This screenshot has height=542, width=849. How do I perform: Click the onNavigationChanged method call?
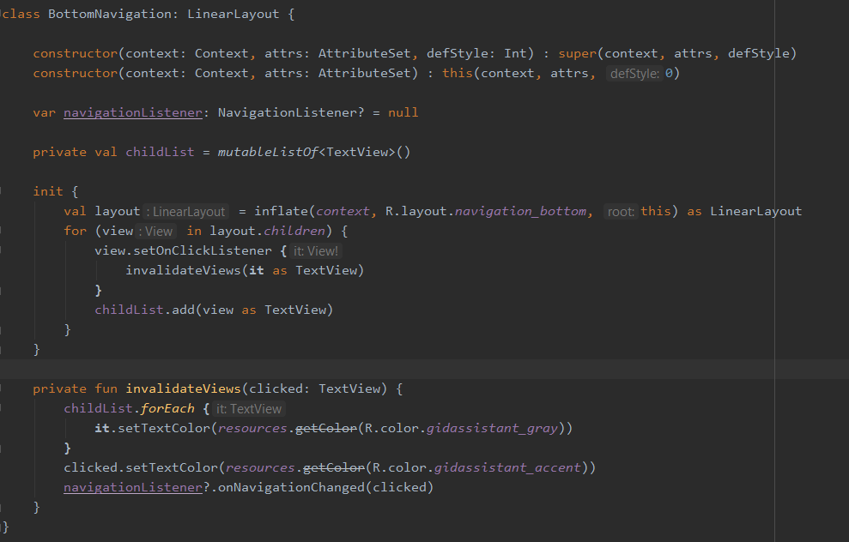[x=291, y=487]
